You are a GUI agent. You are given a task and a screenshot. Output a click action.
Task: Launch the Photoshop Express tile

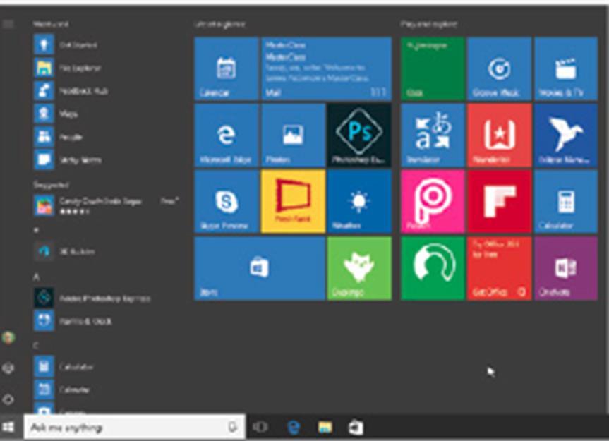[360, 135]
